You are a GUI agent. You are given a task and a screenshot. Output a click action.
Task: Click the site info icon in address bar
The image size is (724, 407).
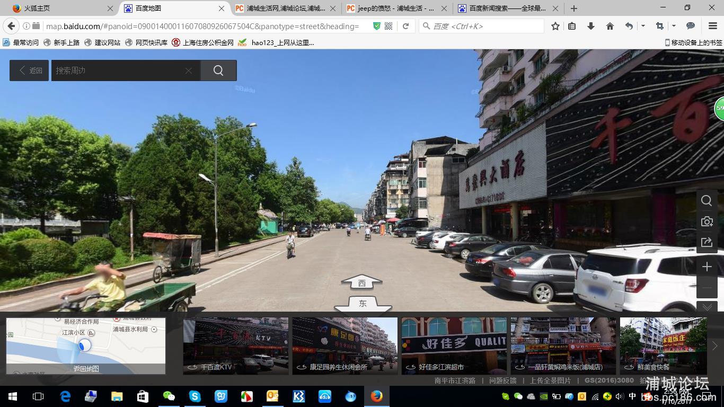pyautogui.click(x=27, y=26)
